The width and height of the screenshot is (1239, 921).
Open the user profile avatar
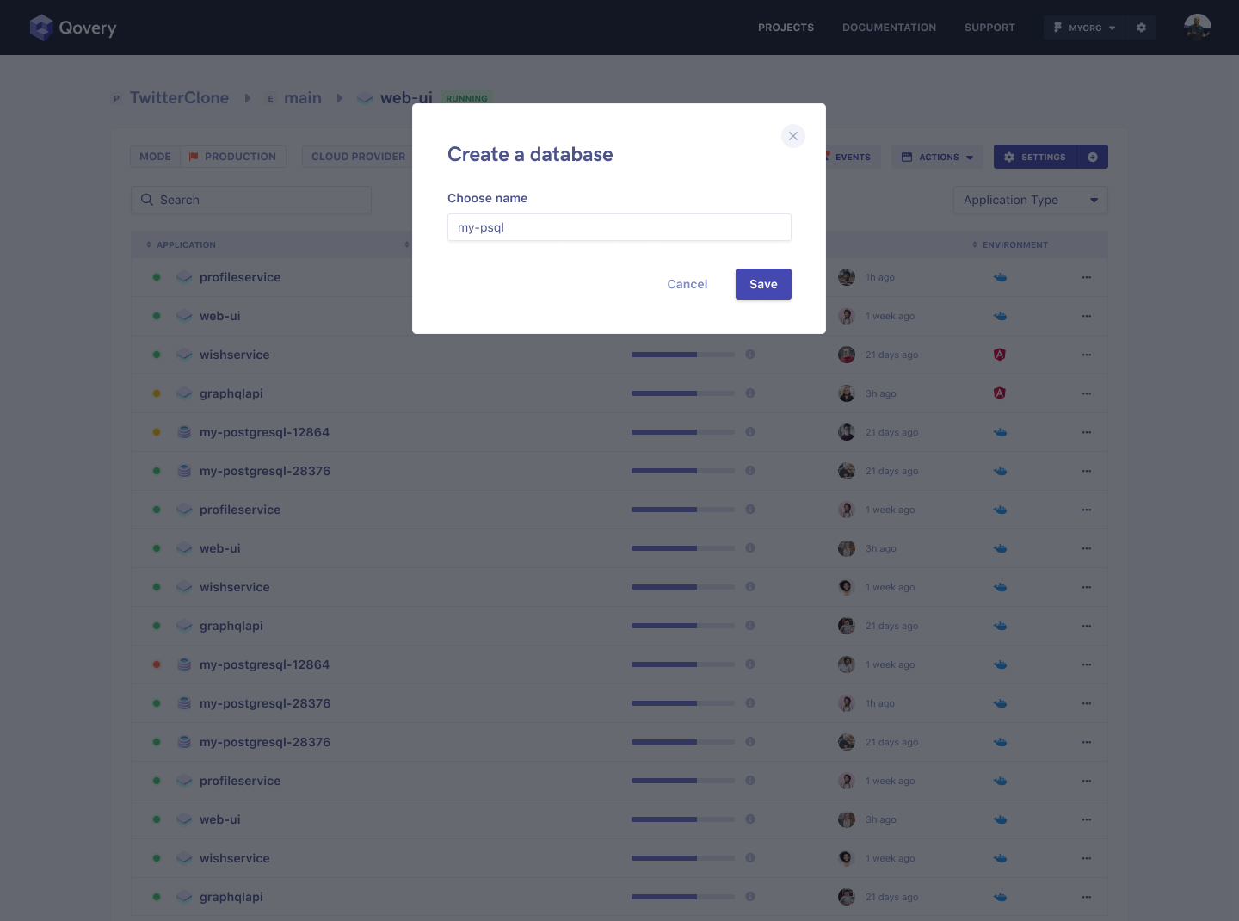click(x=1198, y=28)
